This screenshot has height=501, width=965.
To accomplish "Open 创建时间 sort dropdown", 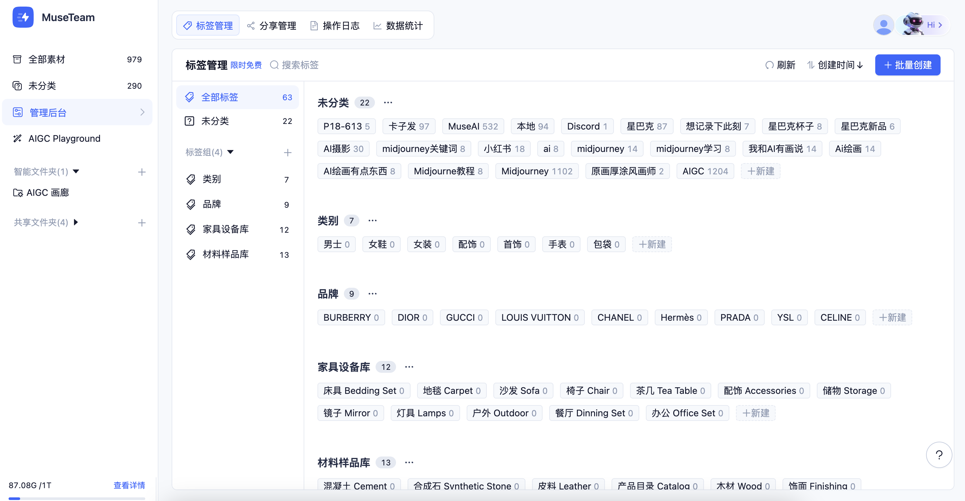I will (836, 65).
